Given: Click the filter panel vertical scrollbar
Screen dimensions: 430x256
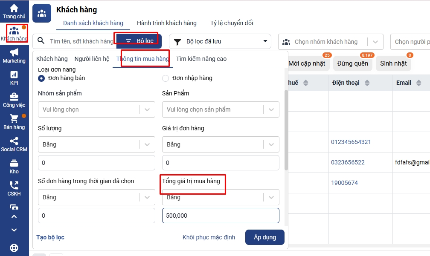Looking at the screenshot, I should click(286, 128).
